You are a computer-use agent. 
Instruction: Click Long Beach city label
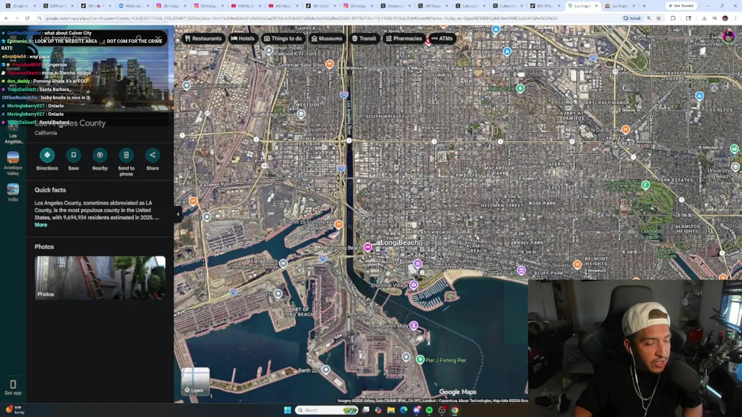(399, 243)
